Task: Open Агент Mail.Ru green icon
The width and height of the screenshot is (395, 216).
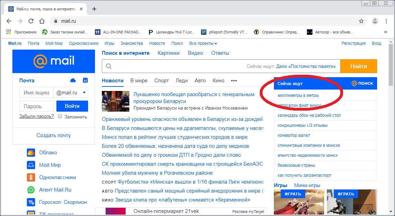Action: 31,190
